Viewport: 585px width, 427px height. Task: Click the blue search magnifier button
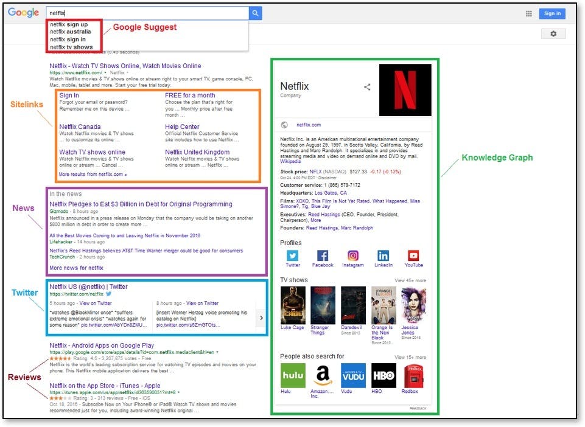[x=255, y=13]
